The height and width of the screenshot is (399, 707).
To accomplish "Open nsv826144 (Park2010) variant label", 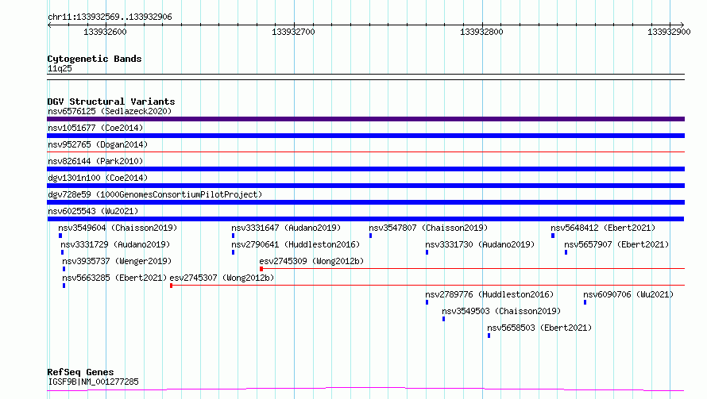I will [95, 161].
